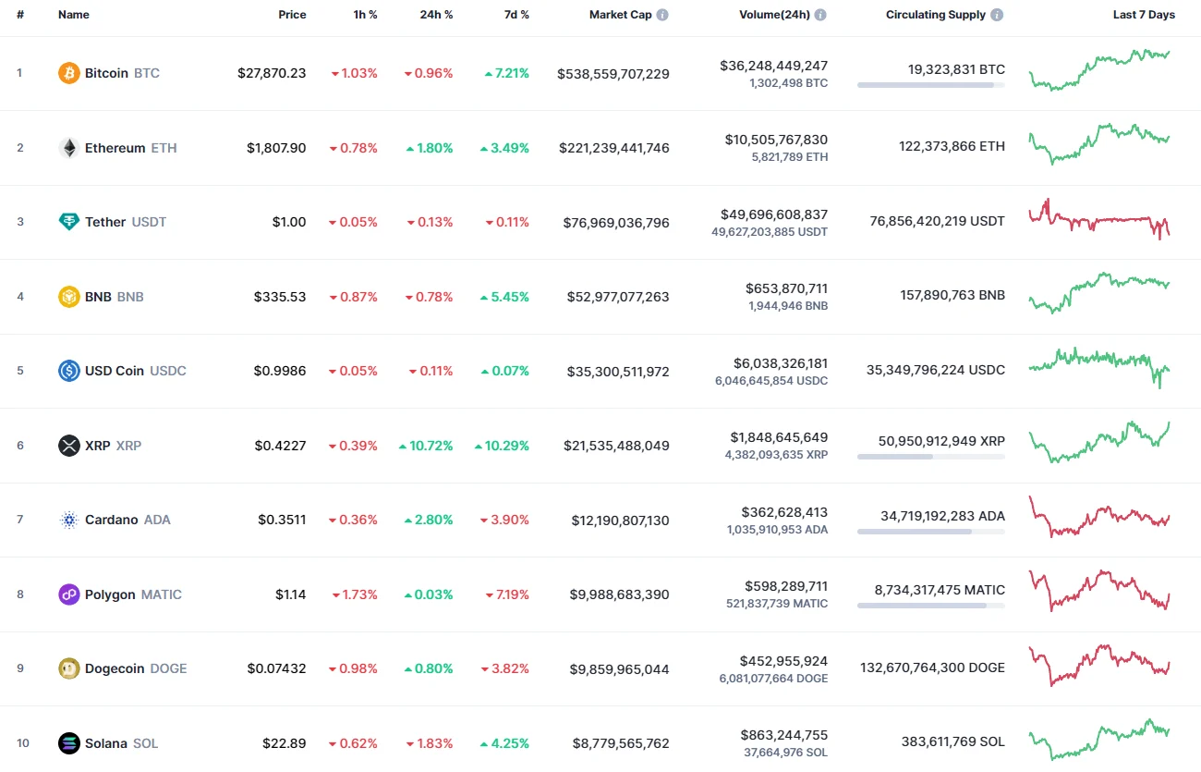This screenshot has width=1201, height=772.
Task: Click the BNB coin logo
Action: coord(67,296)
